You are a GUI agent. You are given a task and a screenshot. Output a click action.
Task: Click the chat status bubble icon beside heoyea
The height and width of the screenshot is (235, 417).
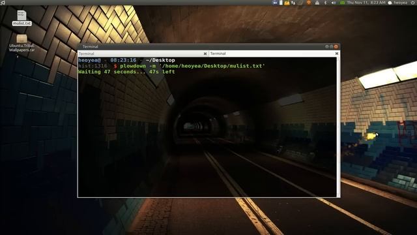tap(390, 3)
